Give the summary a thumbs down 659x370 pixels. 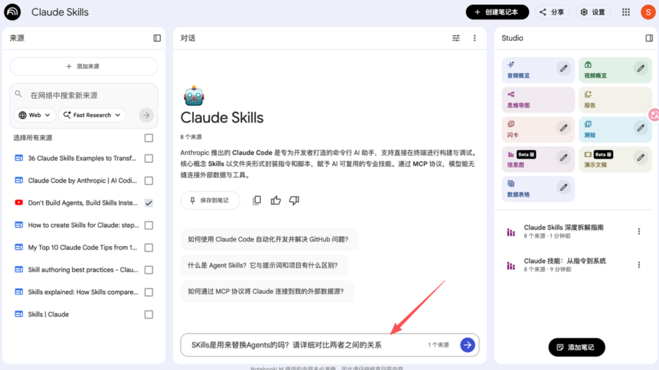(293, 201)
